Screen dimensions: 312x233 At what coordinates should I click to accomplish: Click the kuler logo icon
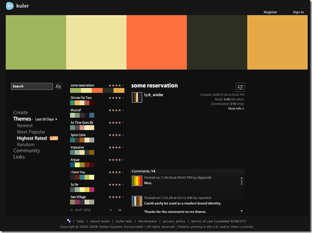click(10, 5)
